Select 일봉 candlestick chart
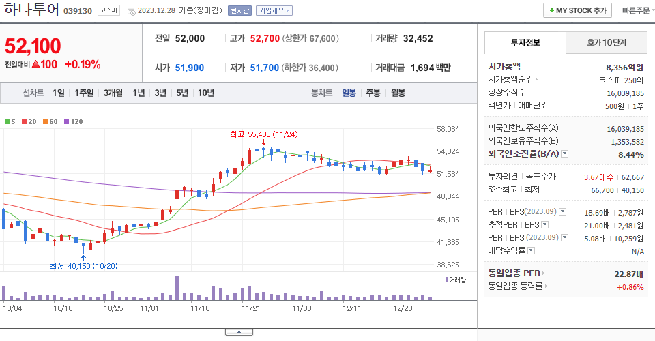 coord(349,93)
